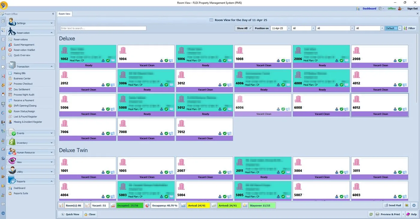Click the Process Night Audit icon

pos(10,95)
